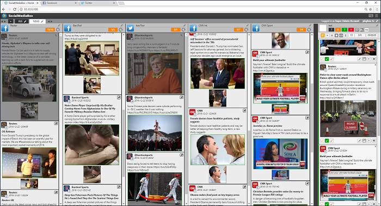Image resolution: width=381 pixels, height=206 pixels.
Task: Open the Barstool Notre Dame Player post with its expand icon
Action: 119,97
